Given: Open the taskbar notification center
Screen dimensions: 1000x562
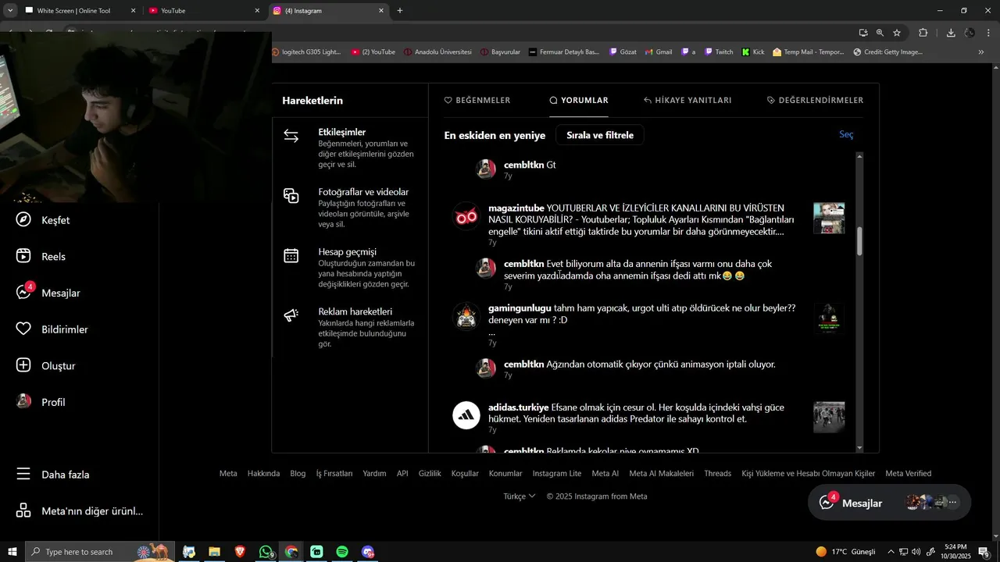Looking at the screenshot, I should click(x=984, y=552).
